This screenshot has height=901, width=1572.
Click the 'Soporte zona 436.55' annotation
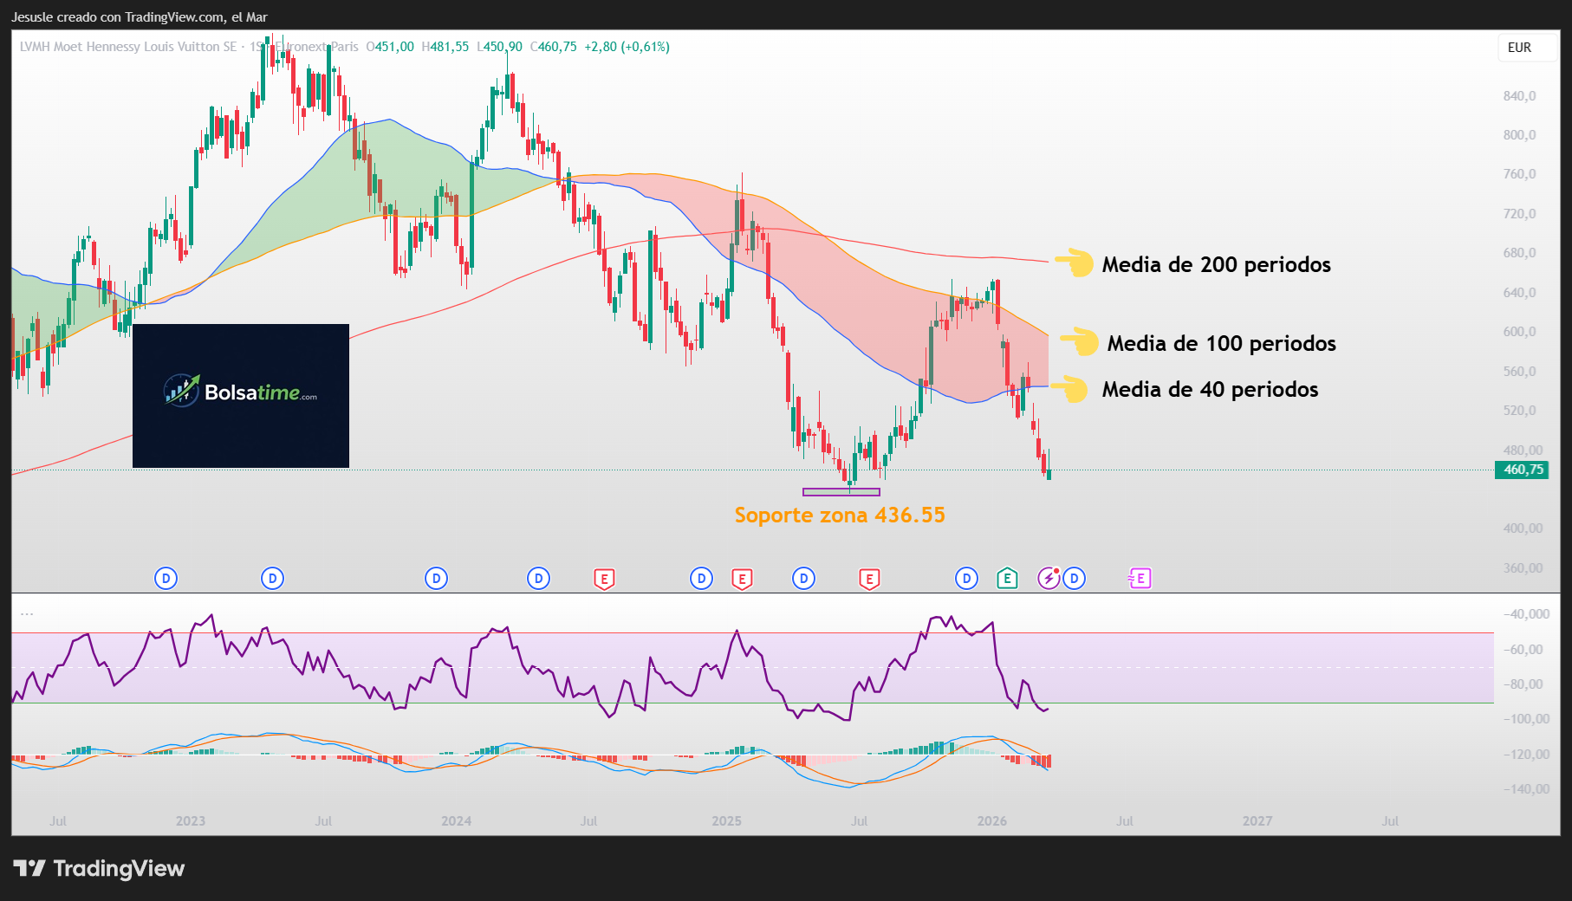pos(839,515)
